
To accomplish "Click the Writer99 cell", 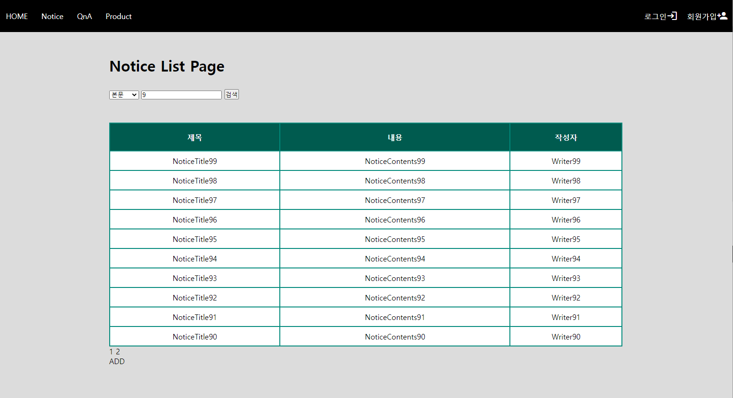I will tap(566, 161).
